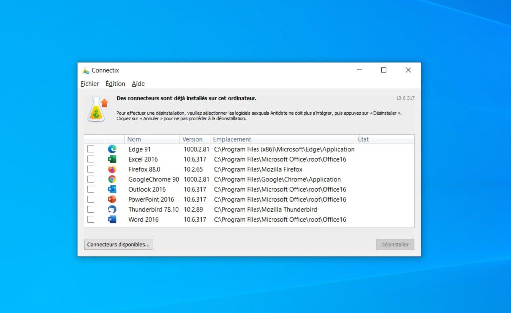This screenshot has height=313, width=511.
Task: Minimize the Connectix window
Action: [359, 70]
